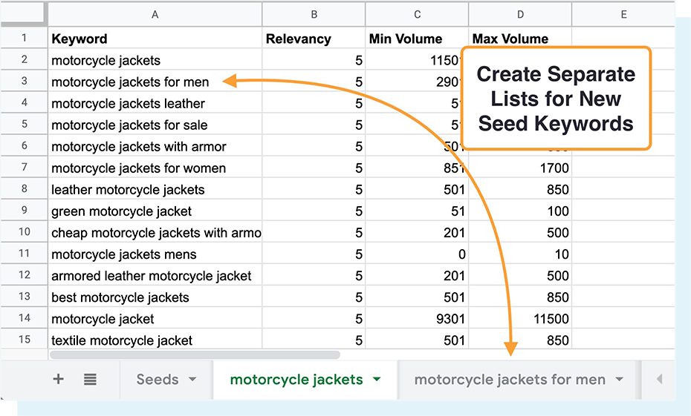The height and width of the screenshot is (416, 691).
Task: Click the Max Volume cell showing 11500
Action: click(x=520, y=319)
